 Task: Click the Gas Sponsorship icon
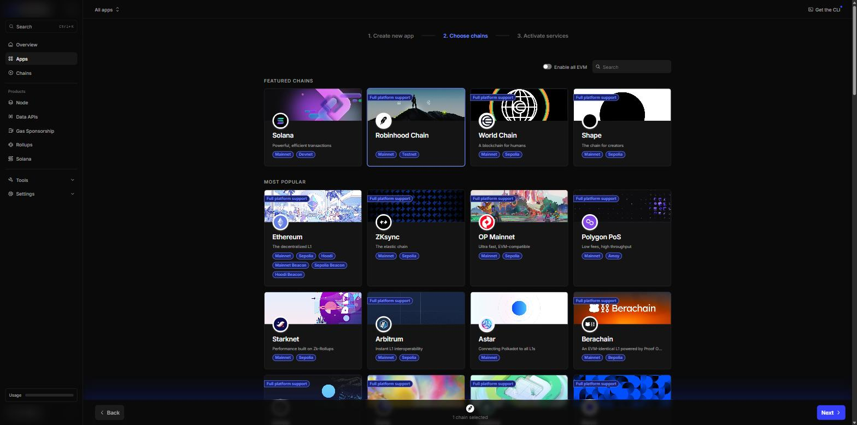(11, 131)
